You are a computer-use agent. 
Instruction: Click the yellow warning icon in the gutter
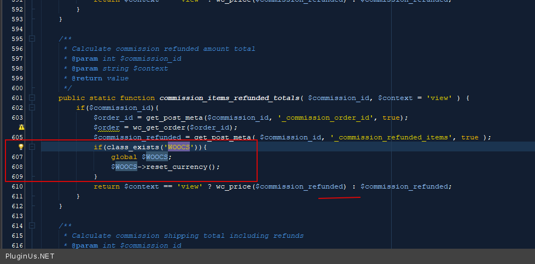[x=21, y=127]
